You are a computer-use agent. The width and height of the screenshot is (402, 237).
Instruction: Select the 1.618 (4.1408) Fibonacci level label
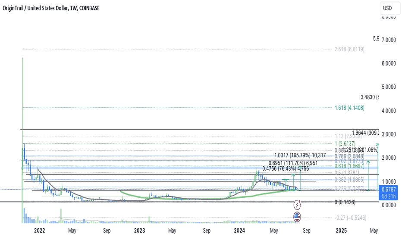(349, 108)
